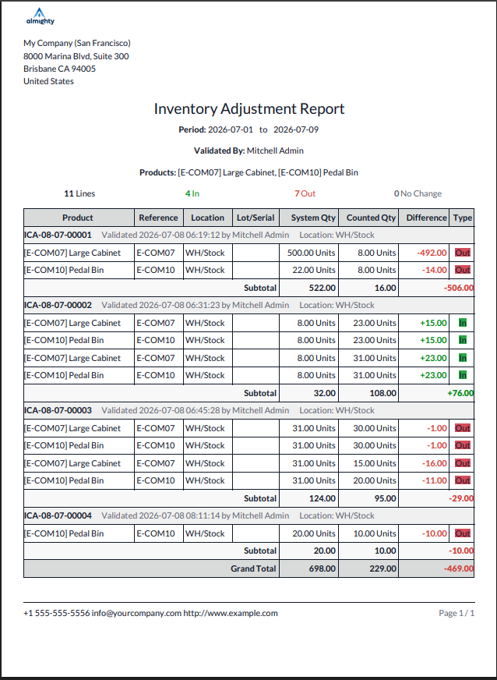Click the 'Lot/Serial' column header
The height and width of the screenshot is (680, 497).
256,218
